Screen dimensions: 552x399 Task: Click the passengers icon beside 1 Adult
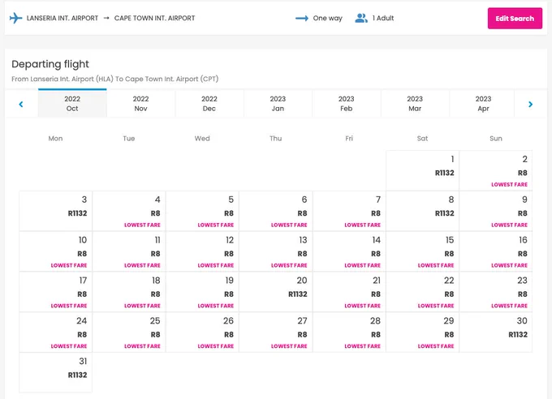[x=361, y=18]
